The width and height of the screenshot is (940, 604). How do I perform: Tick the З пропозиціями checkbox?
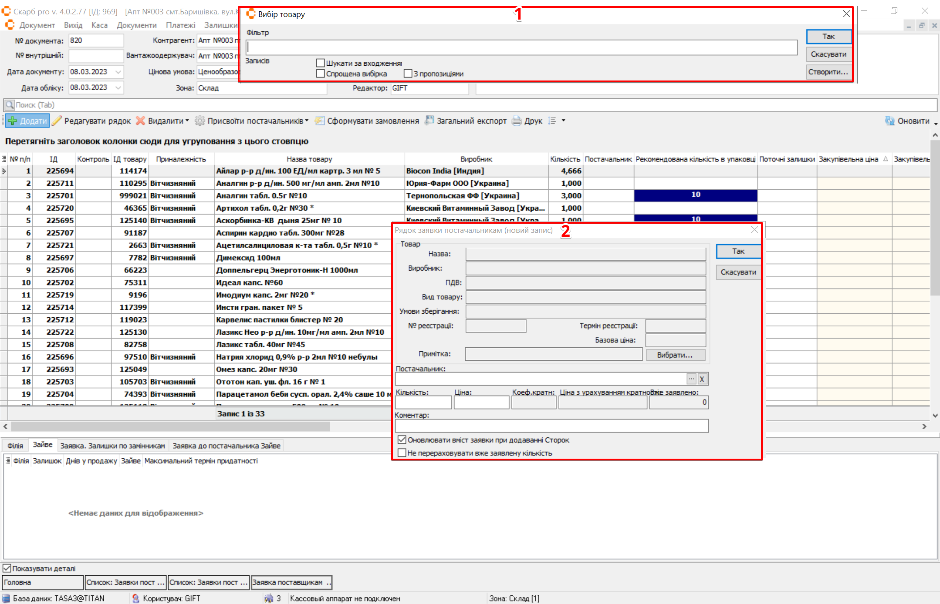click(x=408, y=74)
